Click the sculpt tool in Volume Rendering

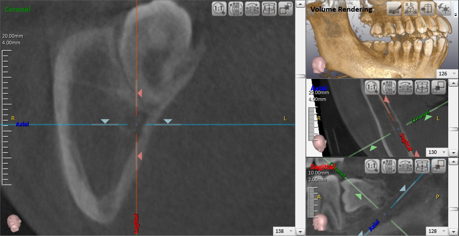394,9
